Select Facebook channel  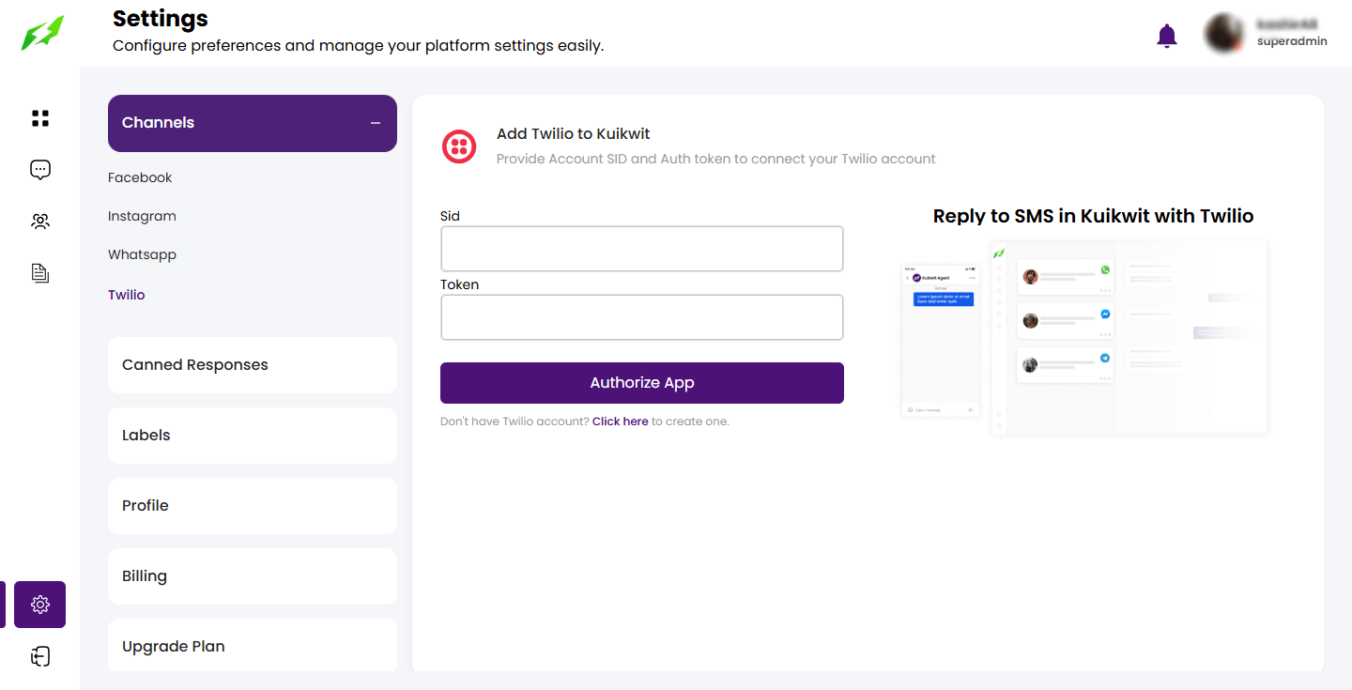coord(140,177)
